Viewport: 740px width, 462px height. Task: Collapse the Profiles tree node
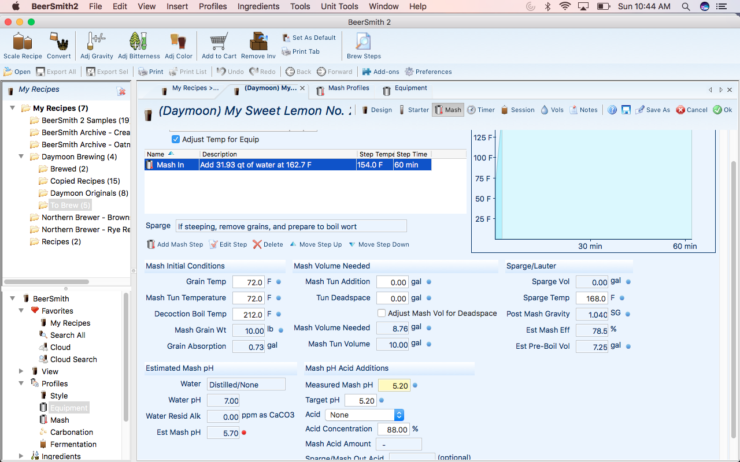pos(21,383)
